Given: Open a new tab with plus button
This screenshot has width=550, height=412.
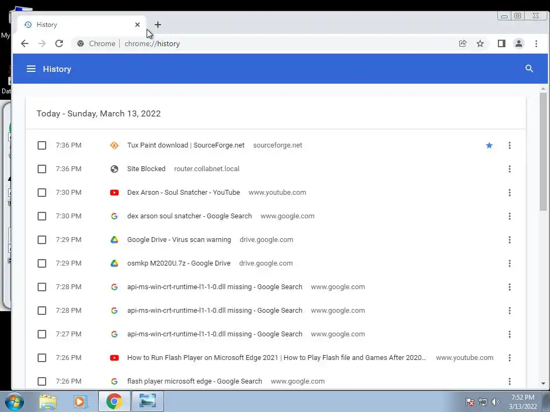Looking at the screenshot, I should (158, 25).
